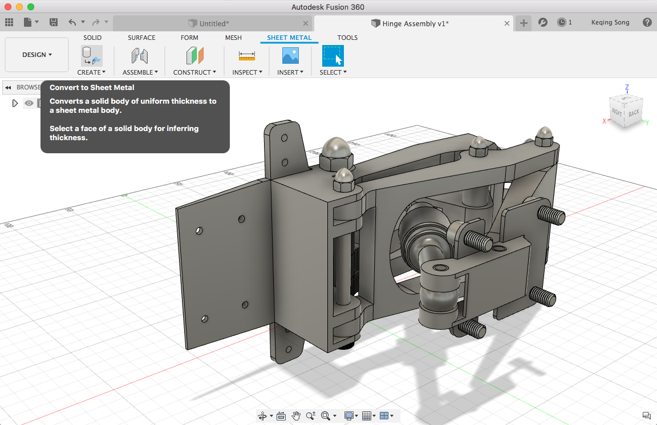
Task: Click the new design plus button
Action: pyautogui.click(x=524, y=23)
